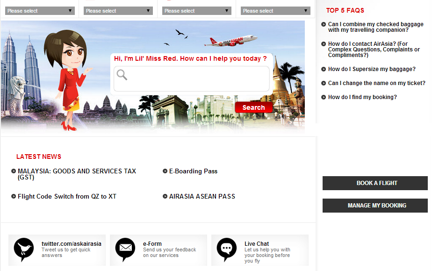The height and width of the screenshot is (271, 432).
Task: Click bullet icon beside Supersize baggage FAQ
Action: (x=324, y=69)
